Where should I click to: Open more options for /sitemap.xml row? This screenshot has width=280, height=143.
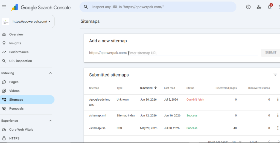tap(278, 115)
